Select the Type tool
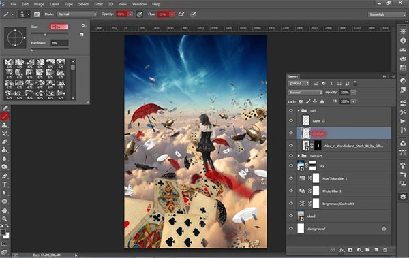The image size is (409, 258). 5,184
